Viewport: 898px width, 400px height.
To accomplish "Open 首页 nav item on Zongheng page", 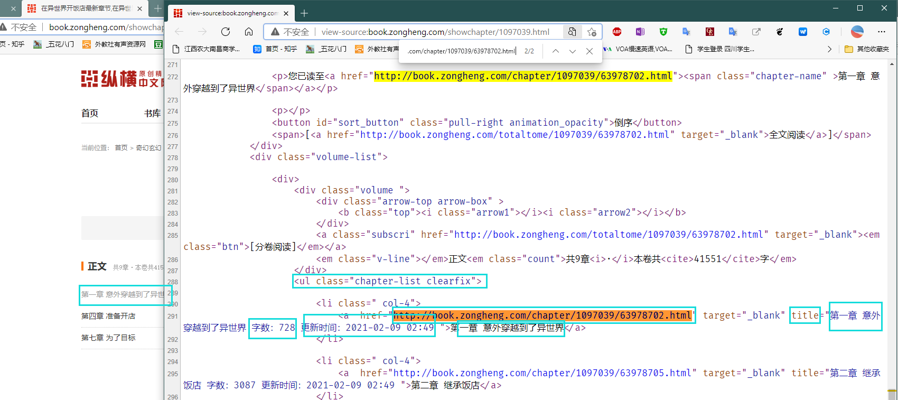I will tap(90, 113).
